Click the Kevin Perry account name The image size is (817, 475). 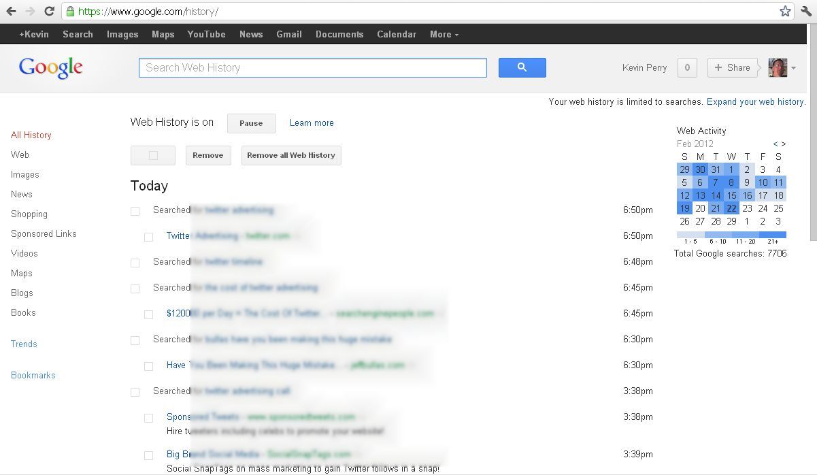pyautogui.click(x=644, y=67)
